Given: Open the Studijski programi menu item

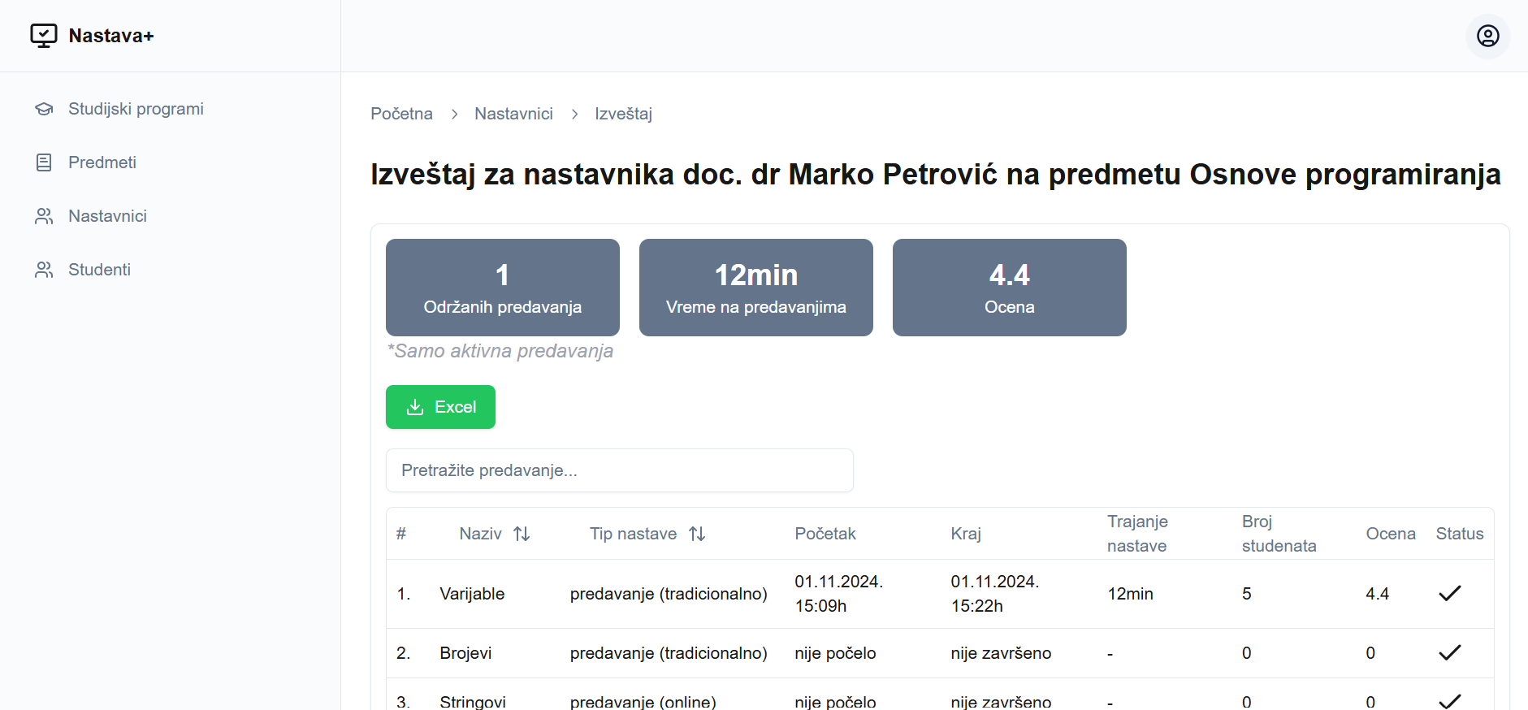Looking at the screenshot, I should point(136,109).
